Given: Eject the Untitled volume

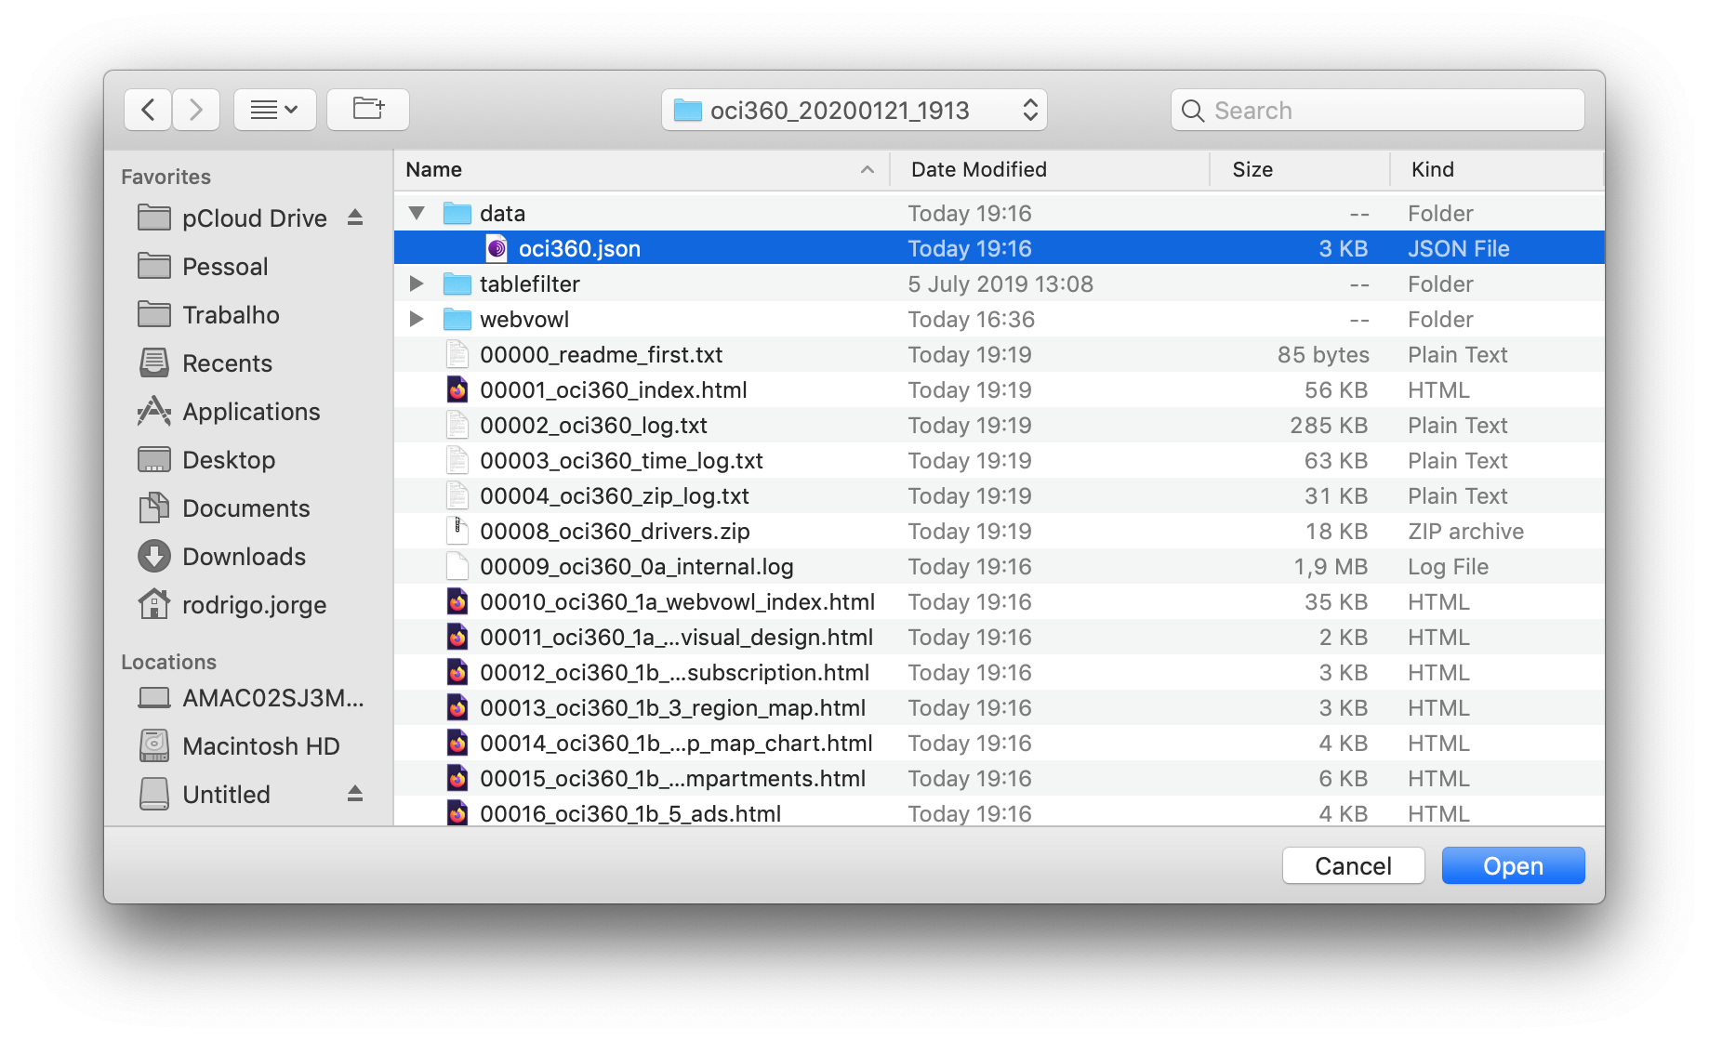Looking at the screenshot, I should [x=355, y=794].
